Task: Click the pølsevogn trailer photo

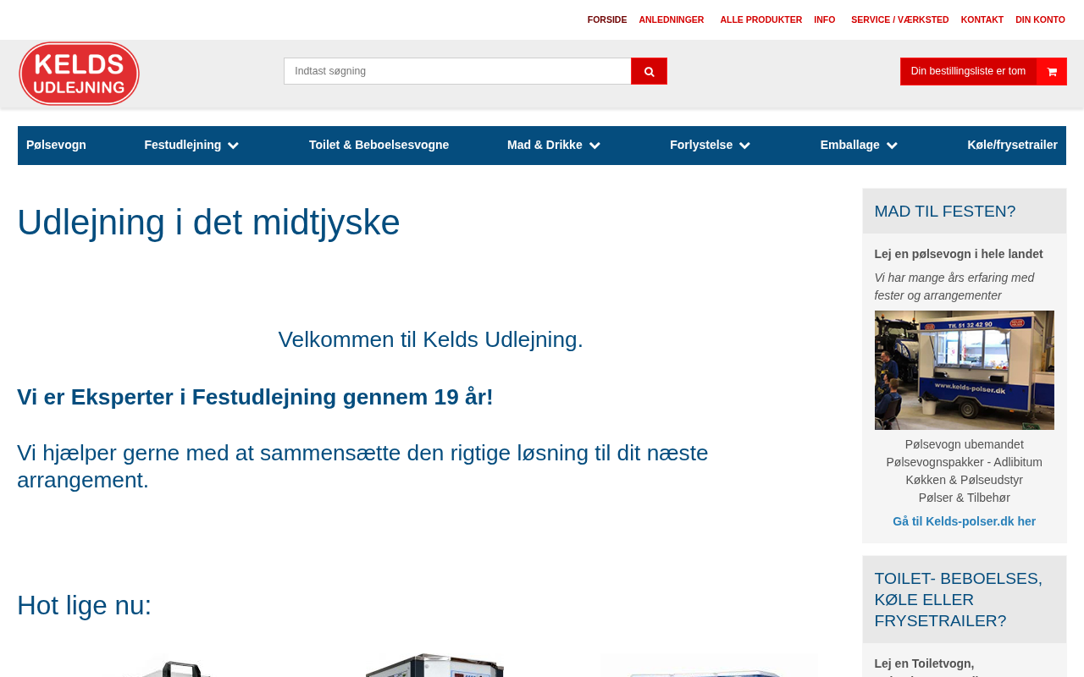Action: [965, 370]
